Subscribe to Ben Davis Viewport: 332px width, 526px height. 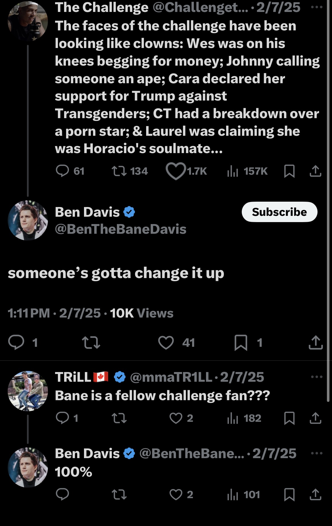280,212
